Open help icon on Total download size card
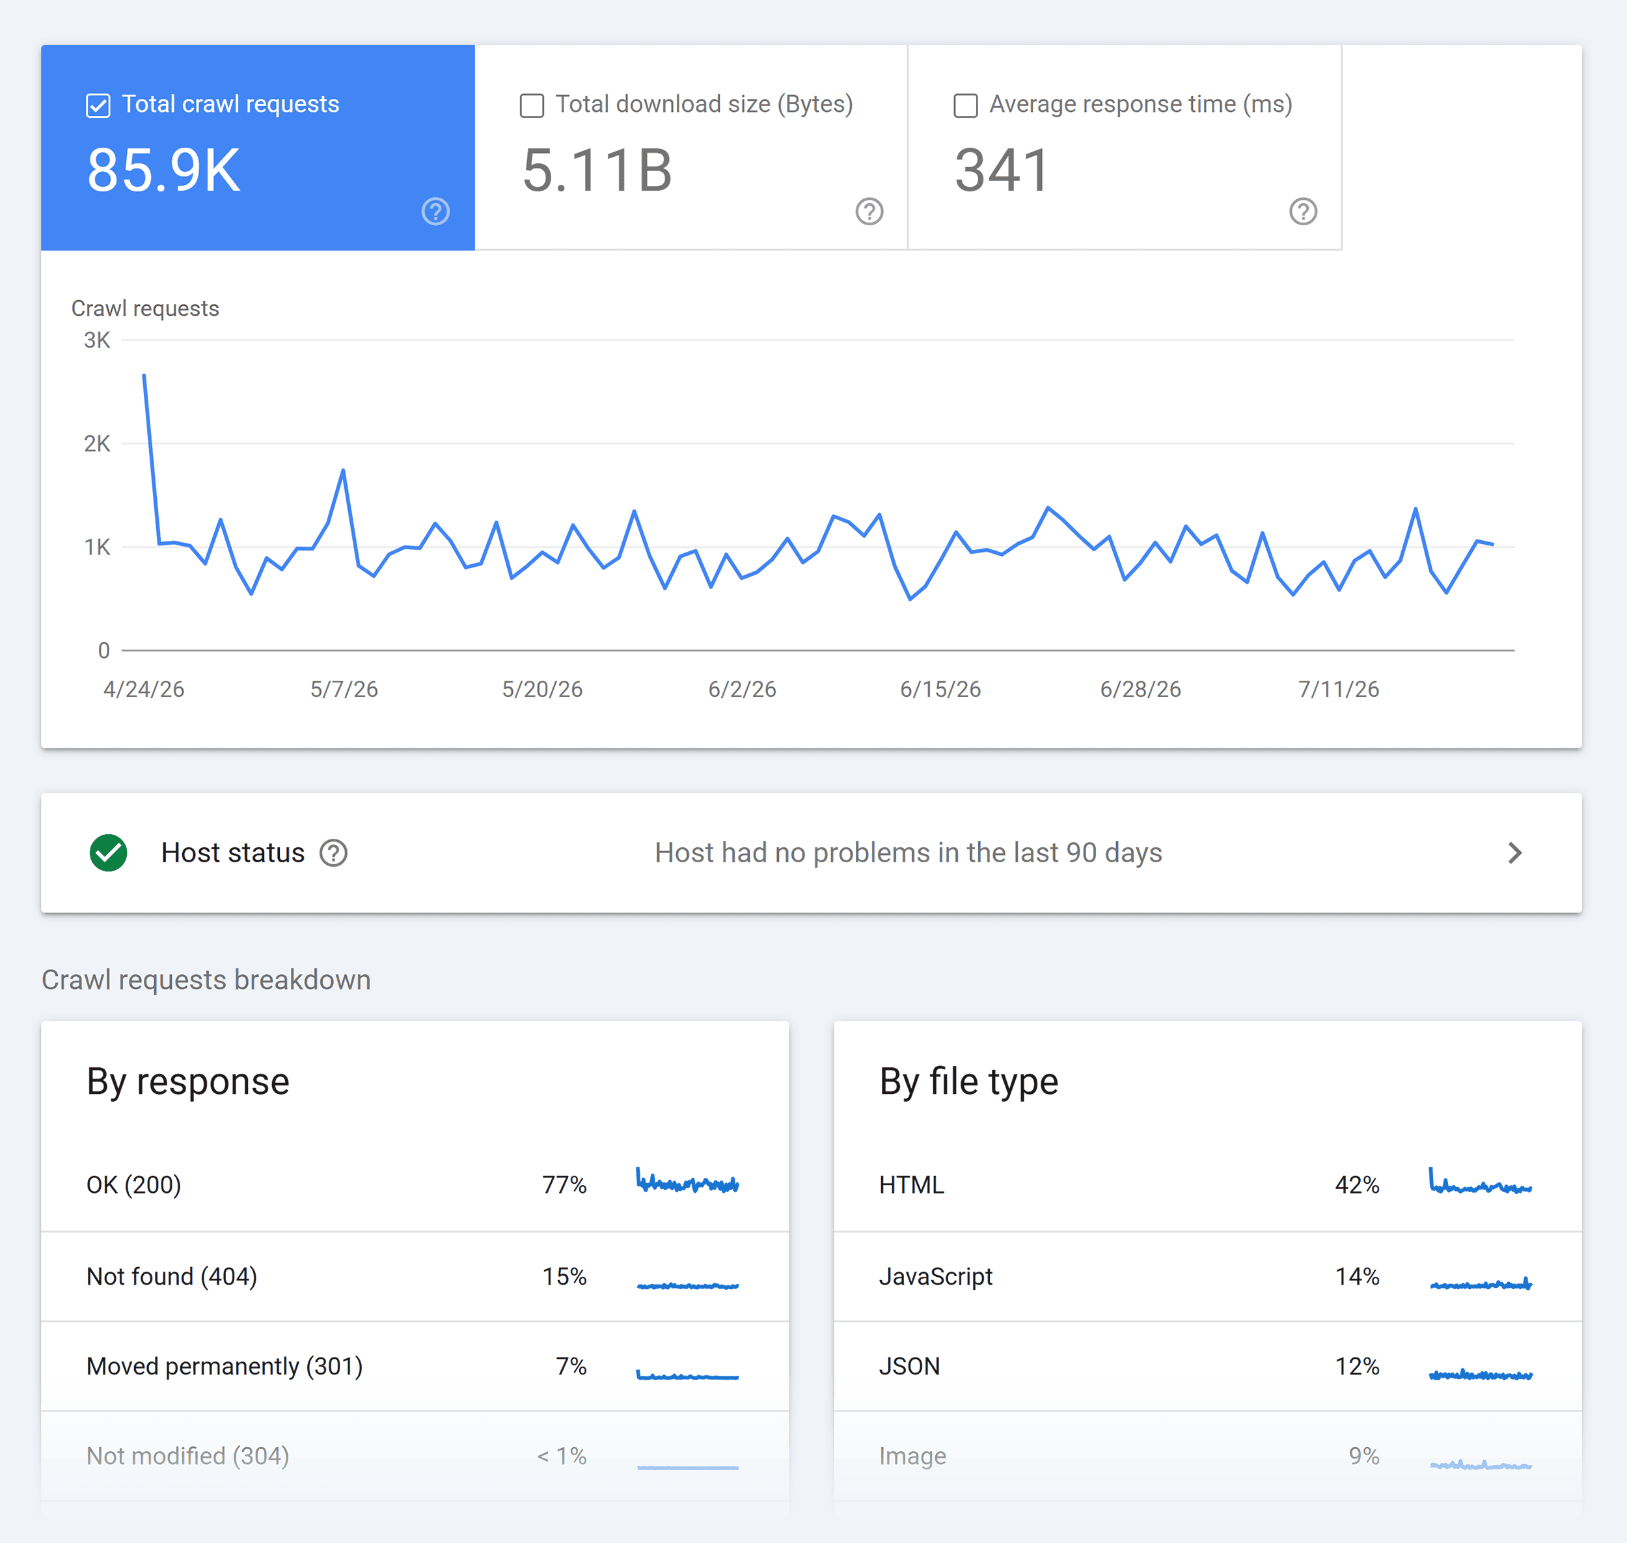The height and width of the screenshot is (1543, 1627). 869,212
